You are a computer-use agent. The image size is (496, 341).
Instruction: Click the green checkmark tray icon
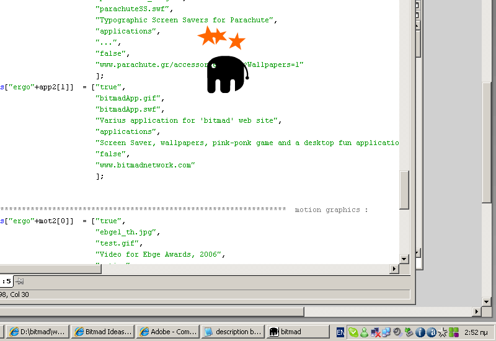point(353,332)
